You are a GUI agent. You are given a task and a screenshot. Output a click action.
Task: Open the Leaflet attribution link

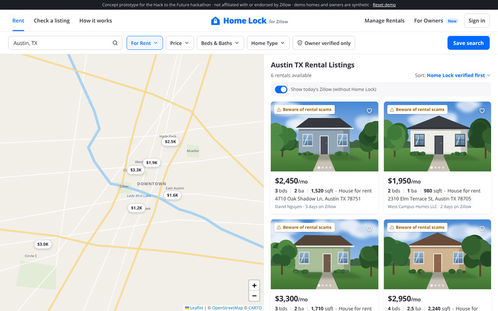coord(194,308)
